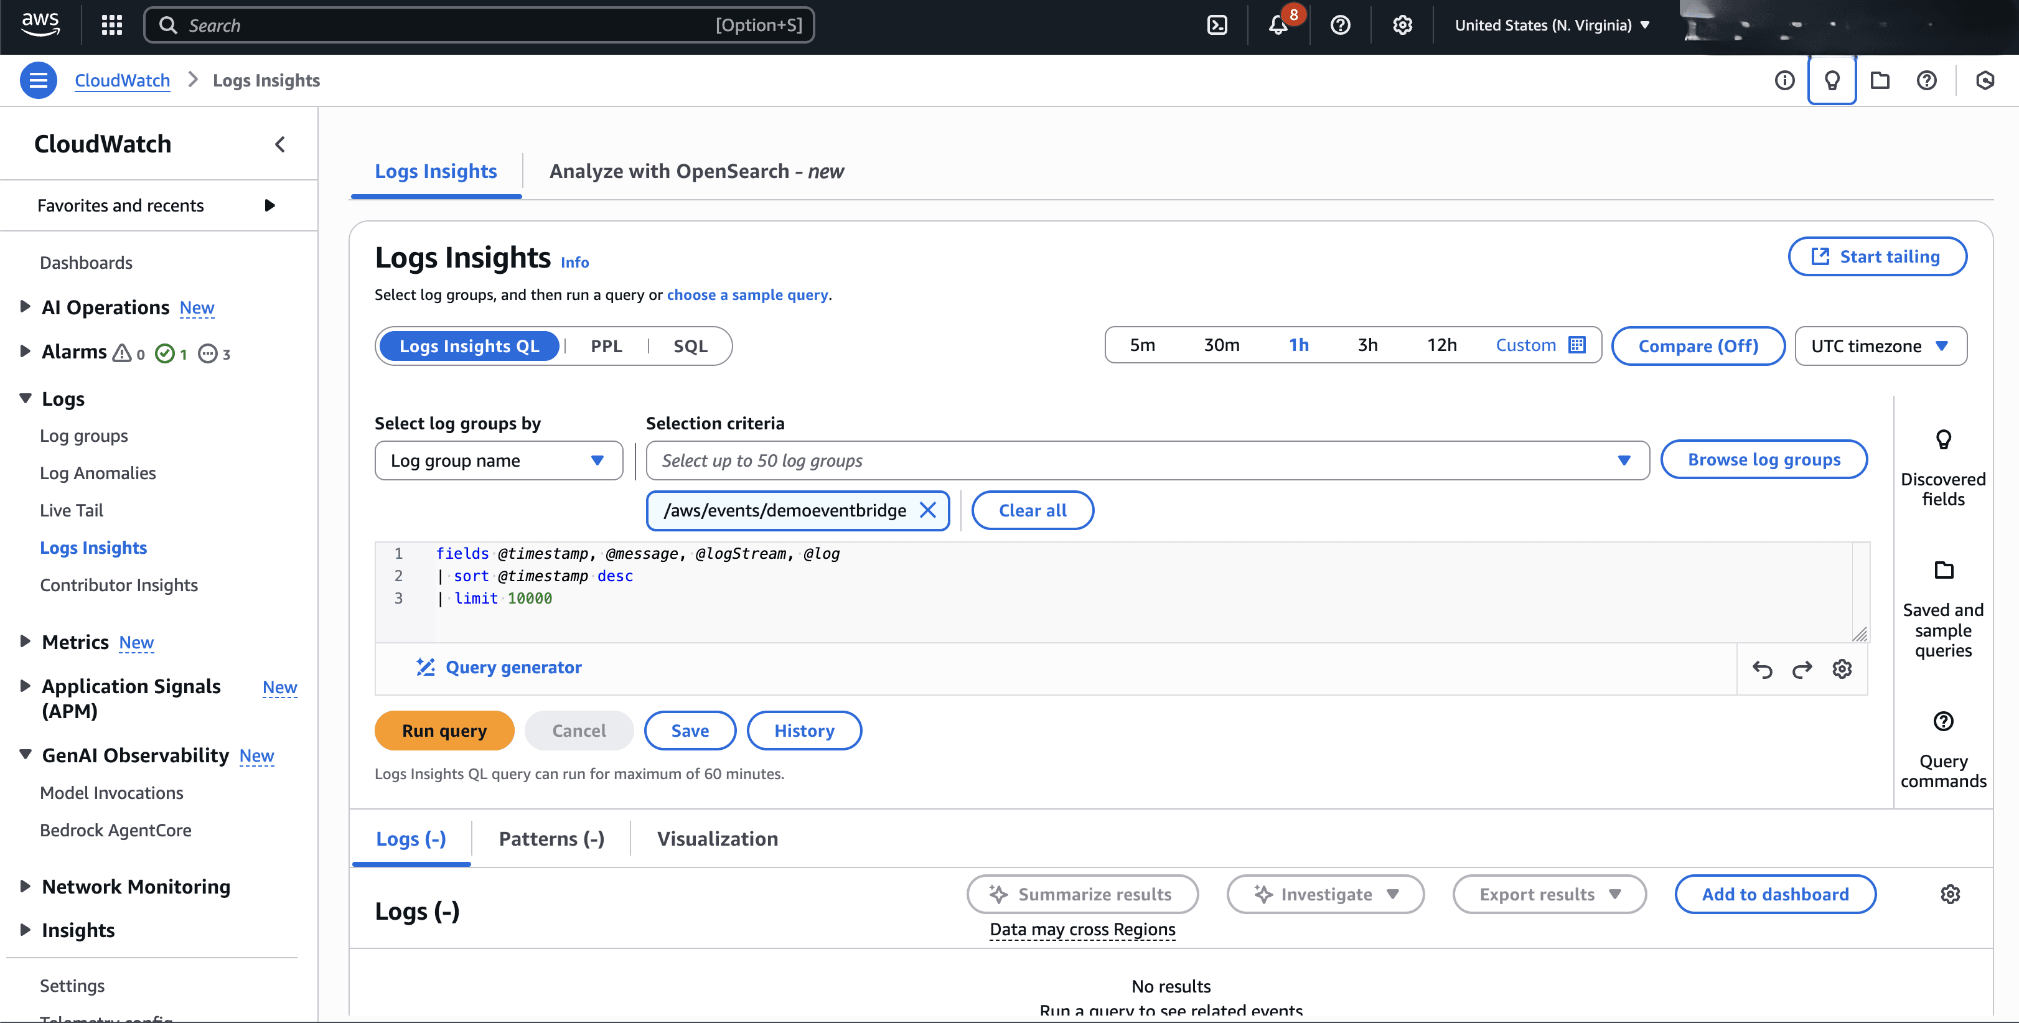Open the Saved and sample queries folder icon
Screen dimensions: 2019x1023
pyautogui.click(x=1943, y=570)
